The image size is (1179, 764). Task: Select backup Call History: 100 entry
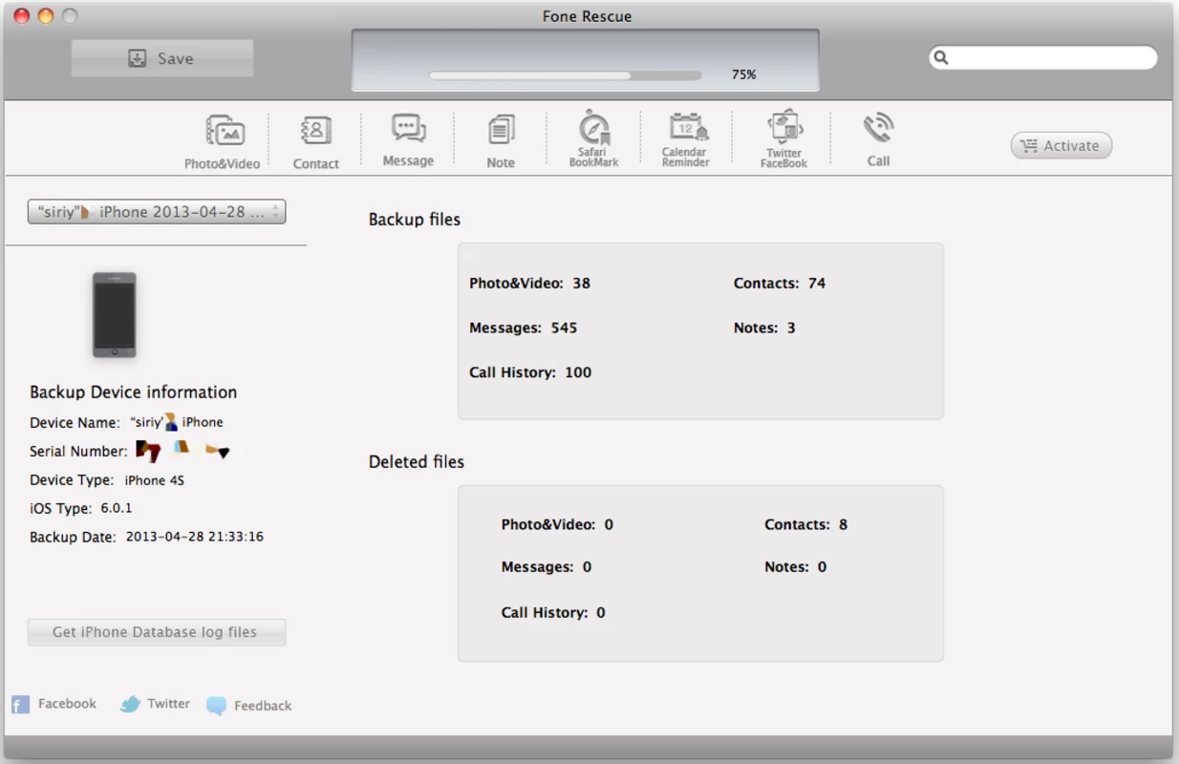(529, 372)
